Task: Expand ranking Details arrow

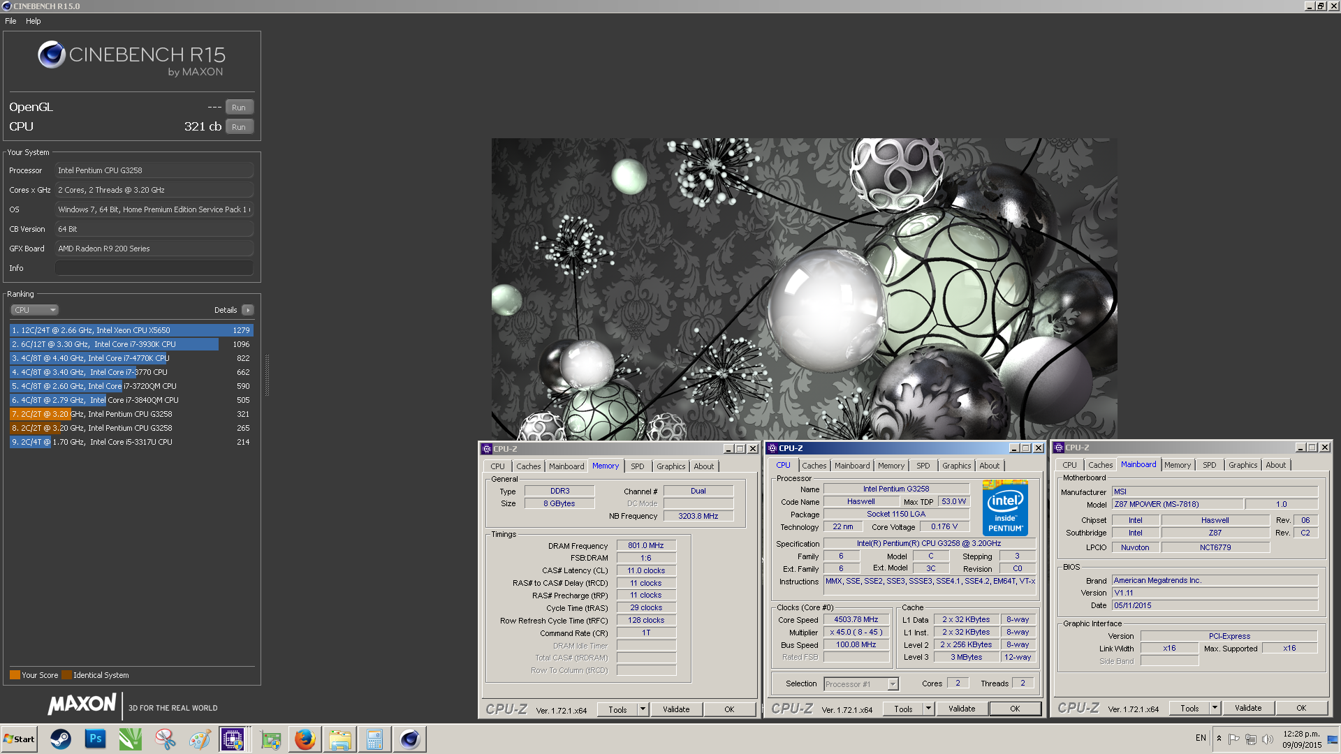Action: tap(248, 310)
